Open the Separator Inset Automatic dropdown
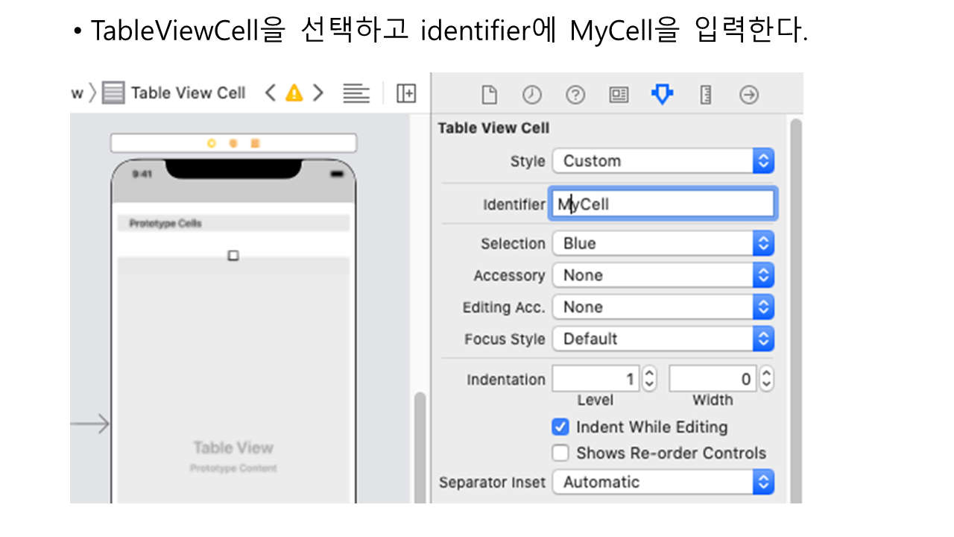 (663, 483)
